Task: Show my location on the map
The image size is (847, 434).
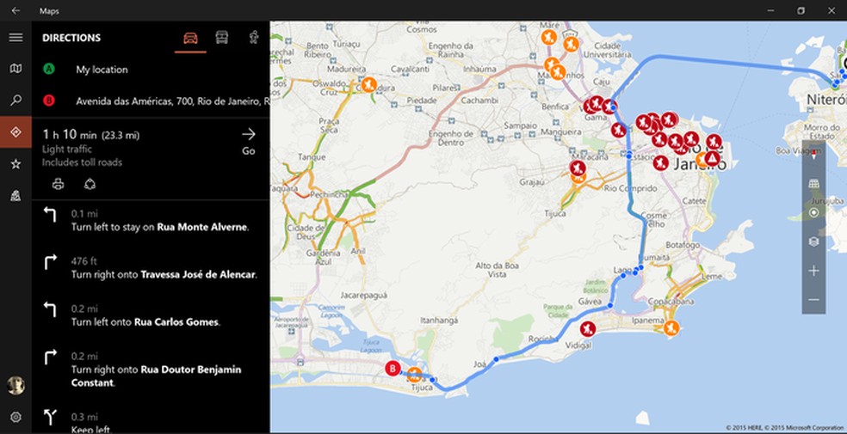Action: tap(813, 212)
